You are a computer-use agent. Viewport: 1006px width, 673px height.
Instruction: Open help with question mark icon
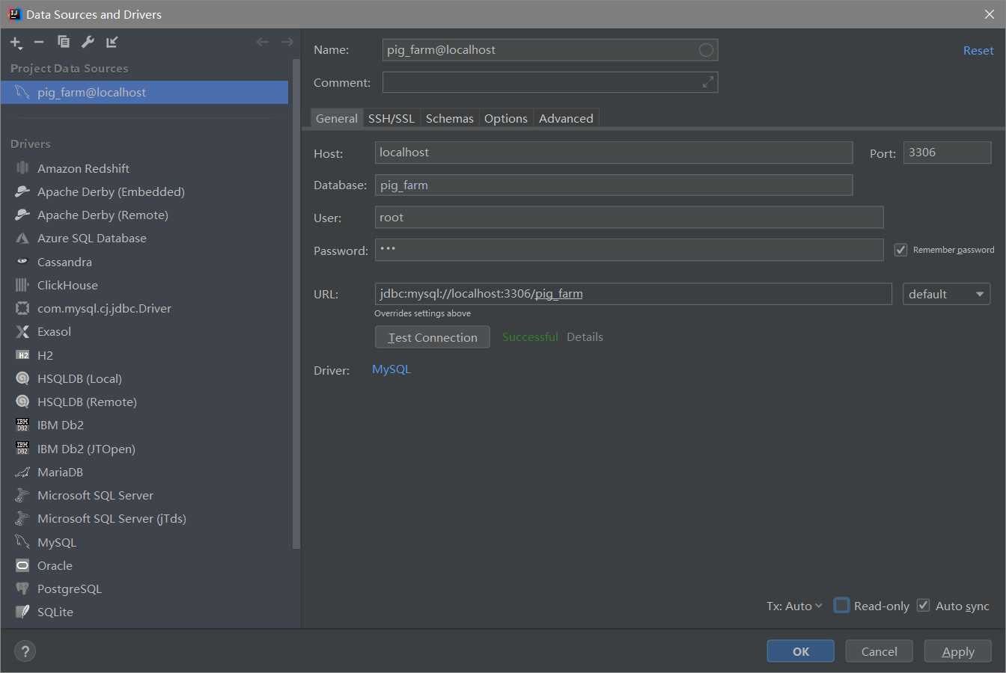(x=25, y=651)
